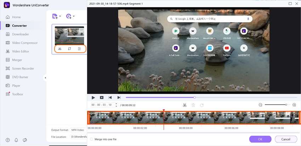This screenshot has width=301, height=146.
Task: Click the crop icon under thumbnail
Action: 69,49
